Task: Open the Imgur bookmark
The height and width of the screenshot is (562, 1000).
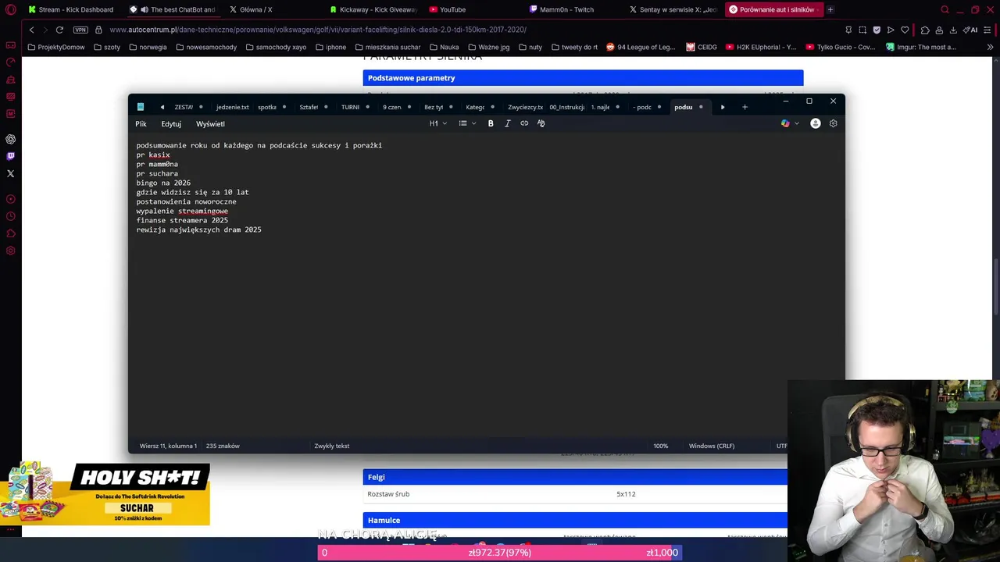Action: pyautogui.click(x=921, y=47)
